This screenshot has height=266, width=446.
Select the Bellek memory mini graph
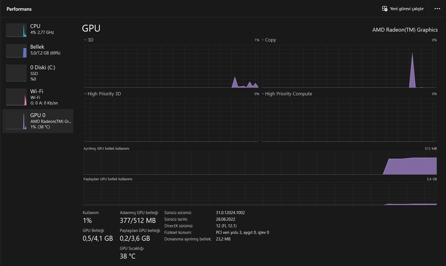click(x=16, y=51)
